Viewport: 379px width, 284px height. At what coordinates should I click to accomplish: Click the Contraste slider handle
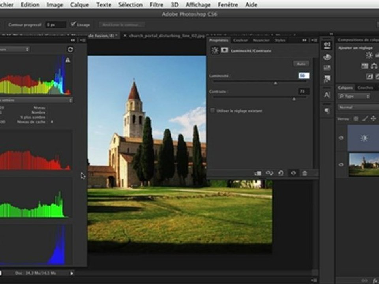[294, 99]
